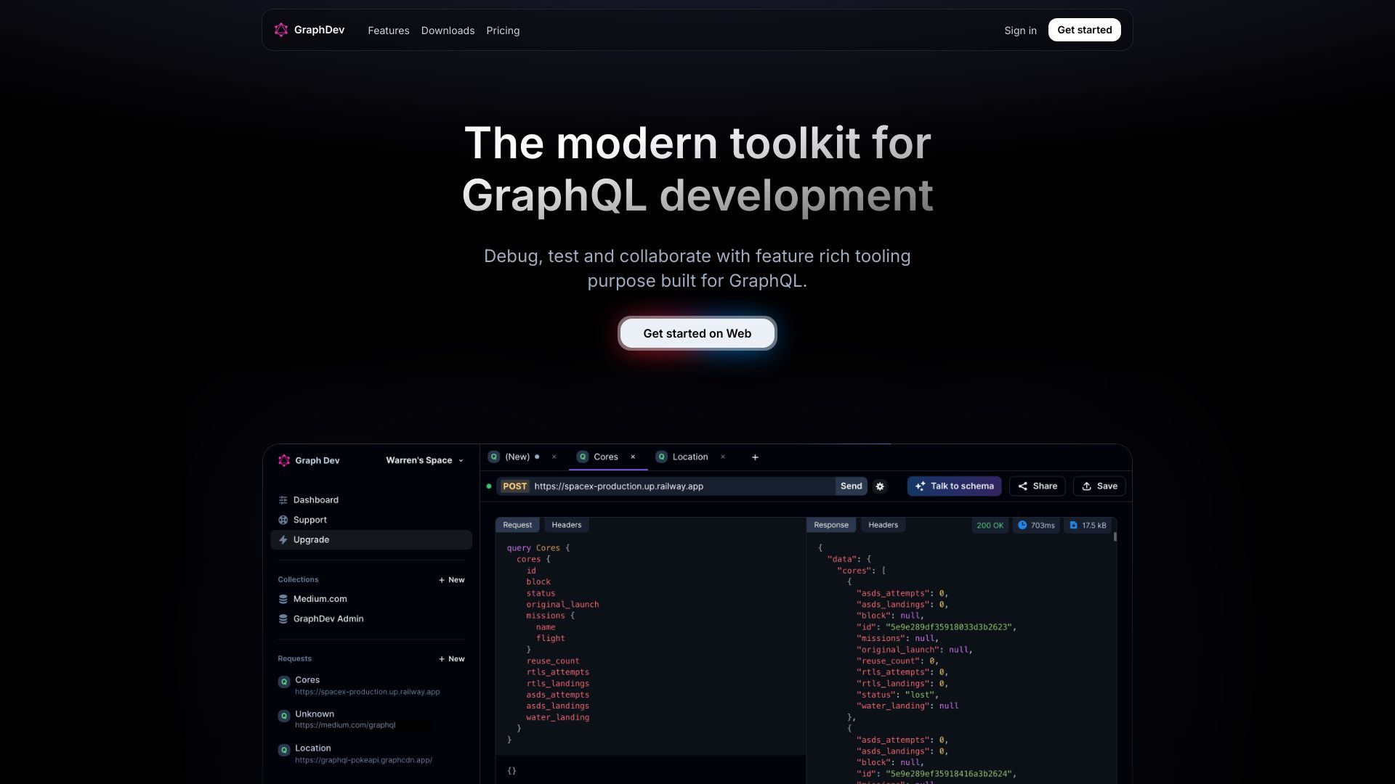Open the Response Headers tab

coord(883,525)
